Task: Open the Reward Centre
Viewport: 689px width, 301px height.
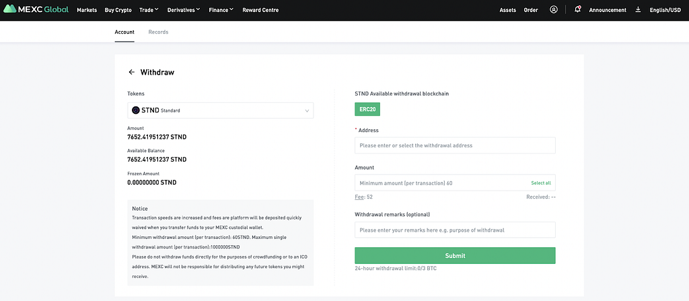Action: pyautogui.click(x=260, y=10)
